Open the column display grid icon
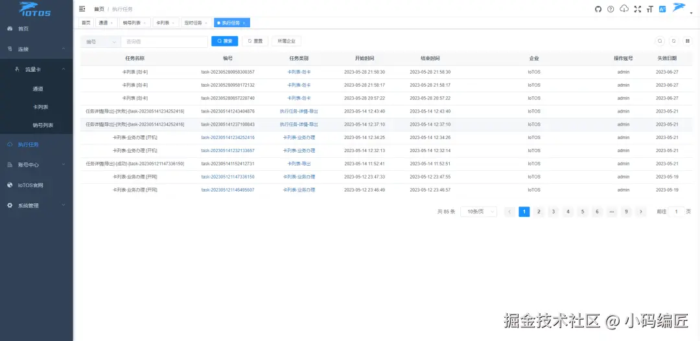 point(688,41)
